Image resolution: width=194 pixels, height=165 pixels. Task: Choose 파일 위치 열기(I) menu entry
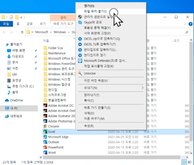coord(111,12)
